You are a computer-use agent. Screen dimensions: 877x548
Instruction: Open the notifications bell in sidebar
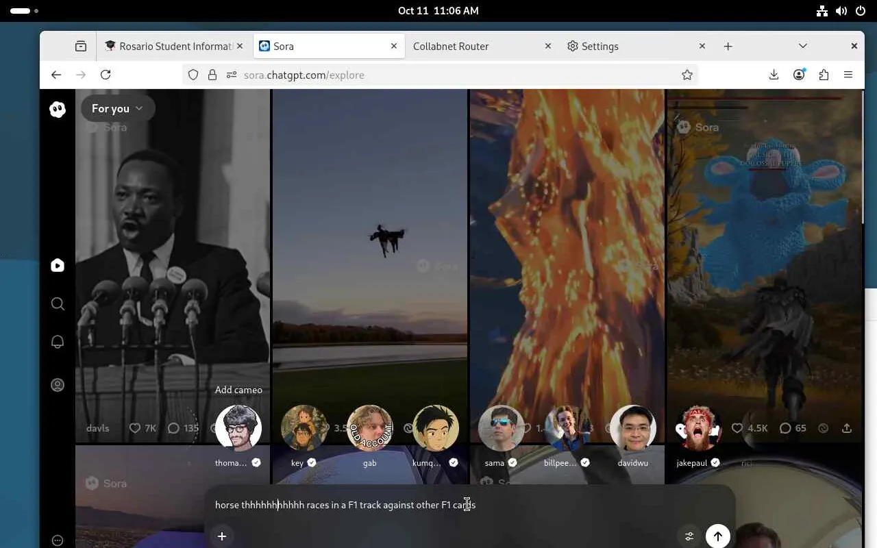point(58,342)
